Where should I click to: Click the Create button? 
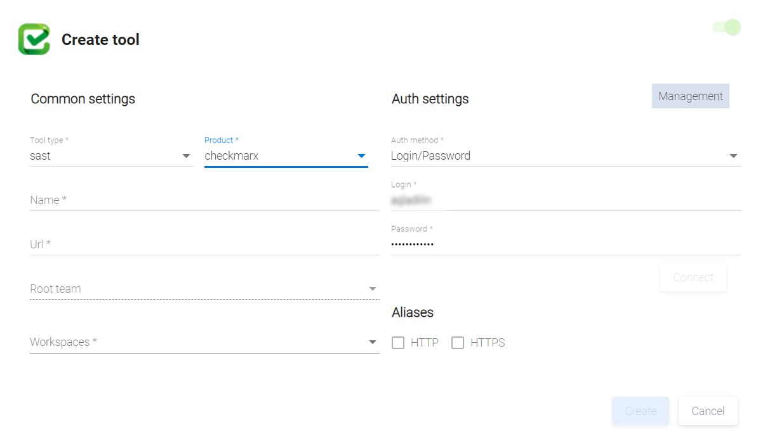click(x=640, y=411)
